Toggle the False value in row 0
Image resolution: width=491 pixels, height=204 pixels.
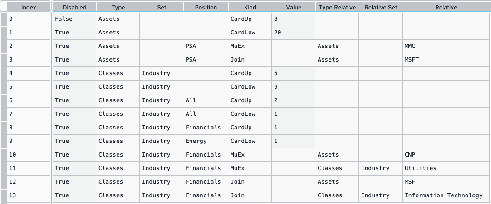tap(74, 19)
